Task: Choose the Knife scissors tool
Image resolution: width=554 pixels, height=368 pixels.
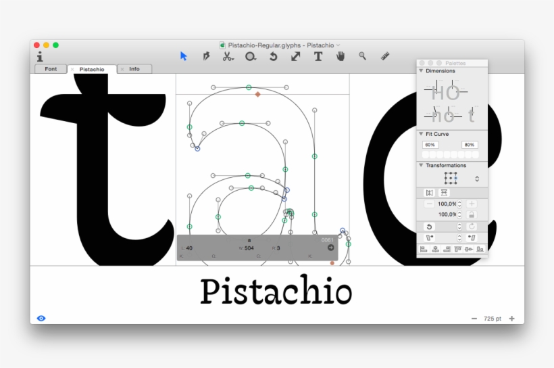Action: [228, 56]
